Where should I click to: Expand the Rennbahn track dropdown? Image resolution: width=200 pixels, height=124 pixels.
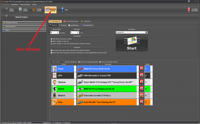coord(146,32)
